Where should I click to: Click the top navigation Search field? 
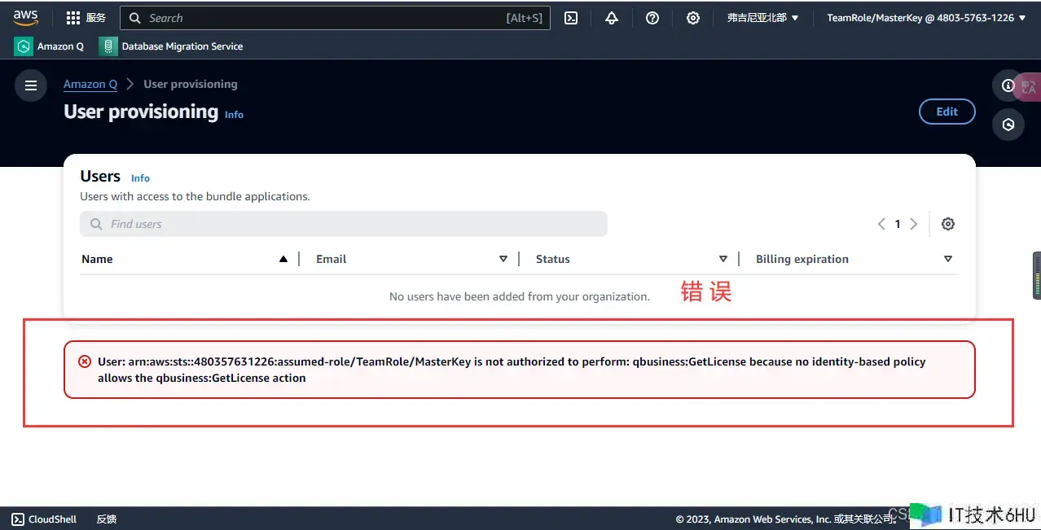coord(335,18)
